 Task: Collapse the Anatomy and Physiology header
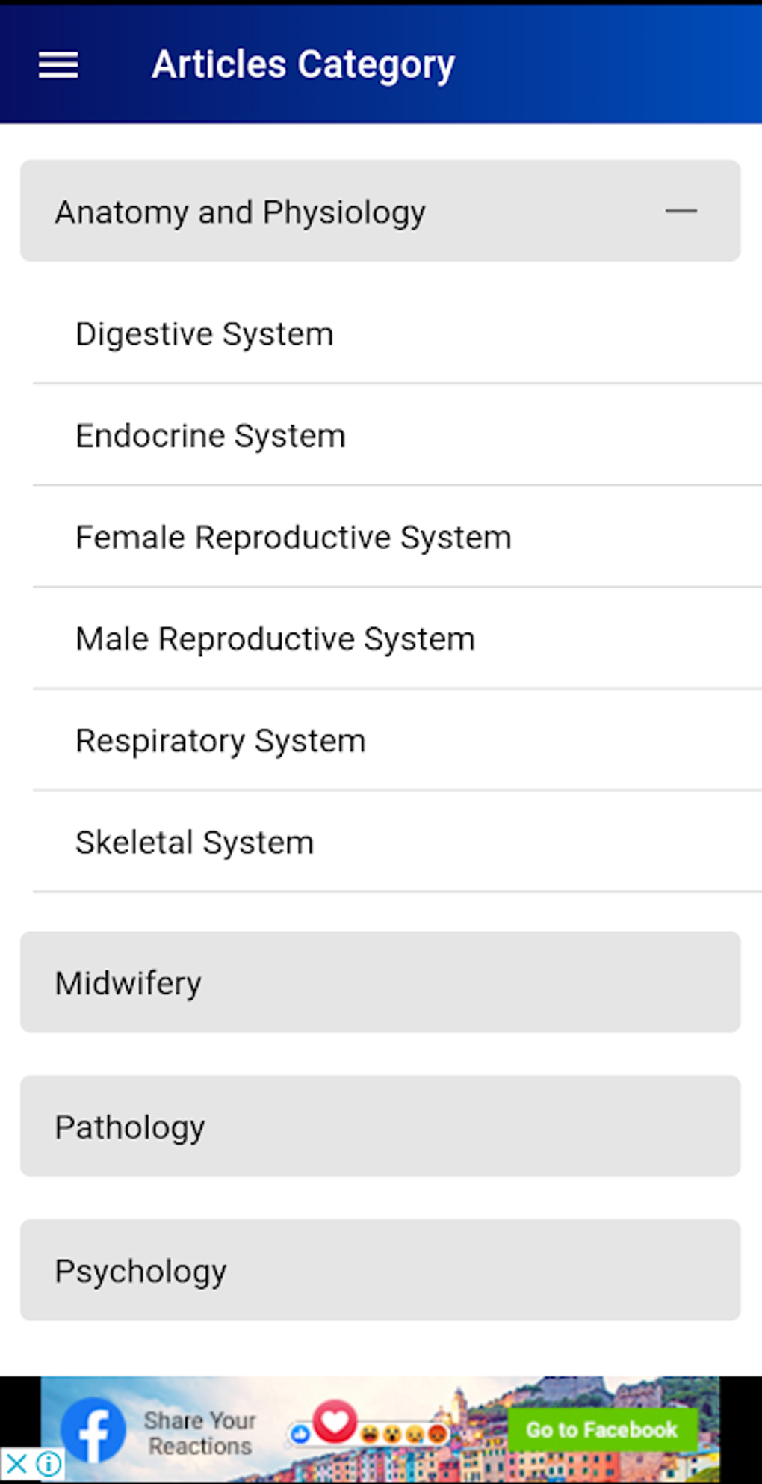pos(241,212)
